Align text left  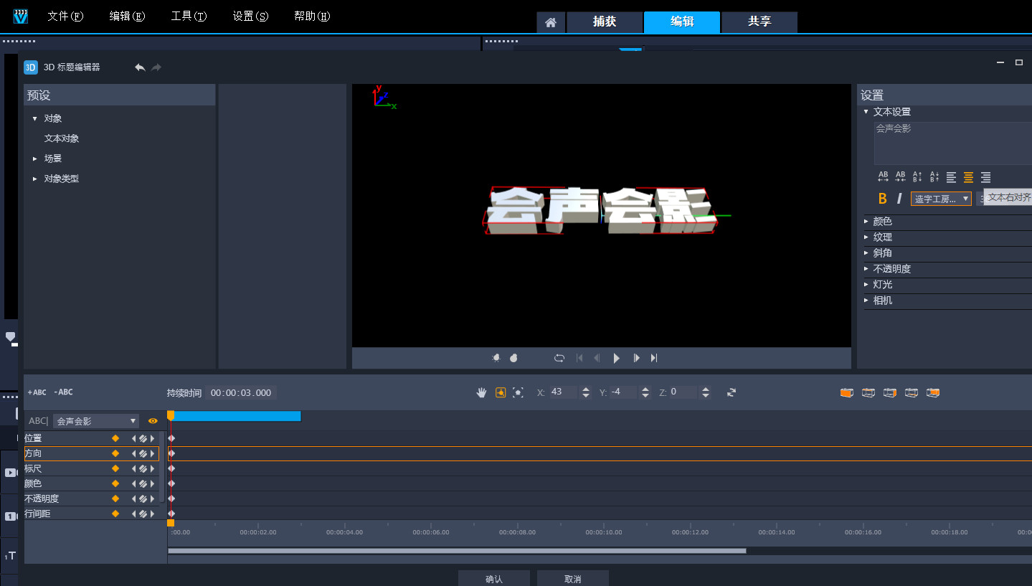coord(952,177)
